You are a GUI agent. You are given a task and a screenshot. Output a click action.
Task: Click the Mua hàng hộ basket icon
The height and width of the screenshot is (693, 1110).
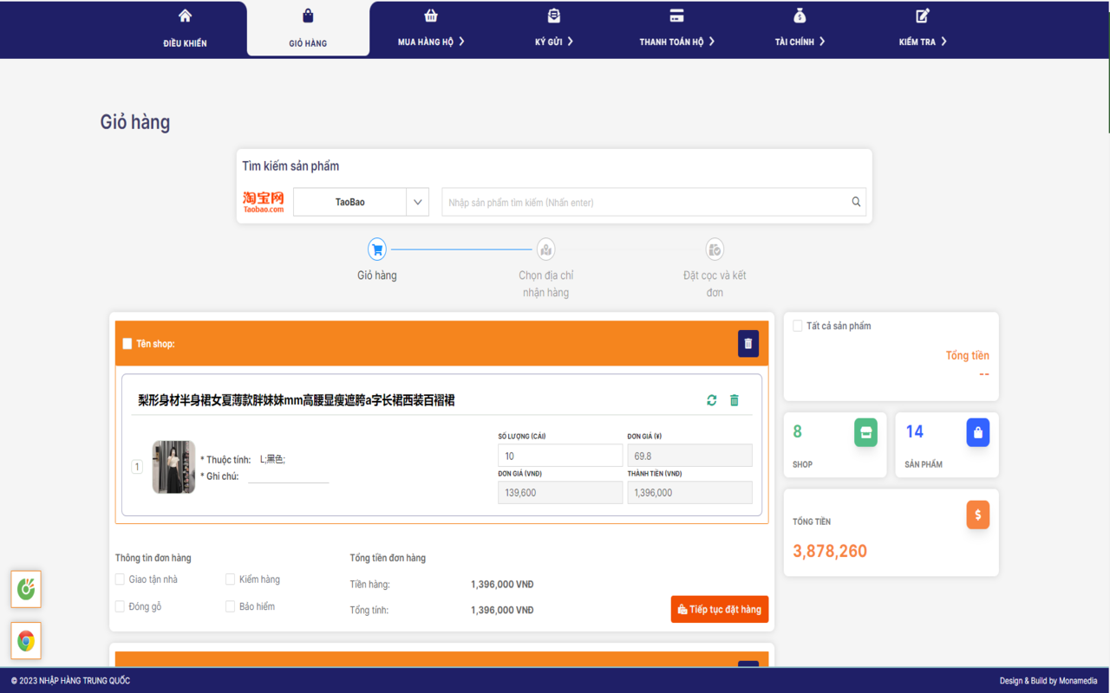coord(431,16)
